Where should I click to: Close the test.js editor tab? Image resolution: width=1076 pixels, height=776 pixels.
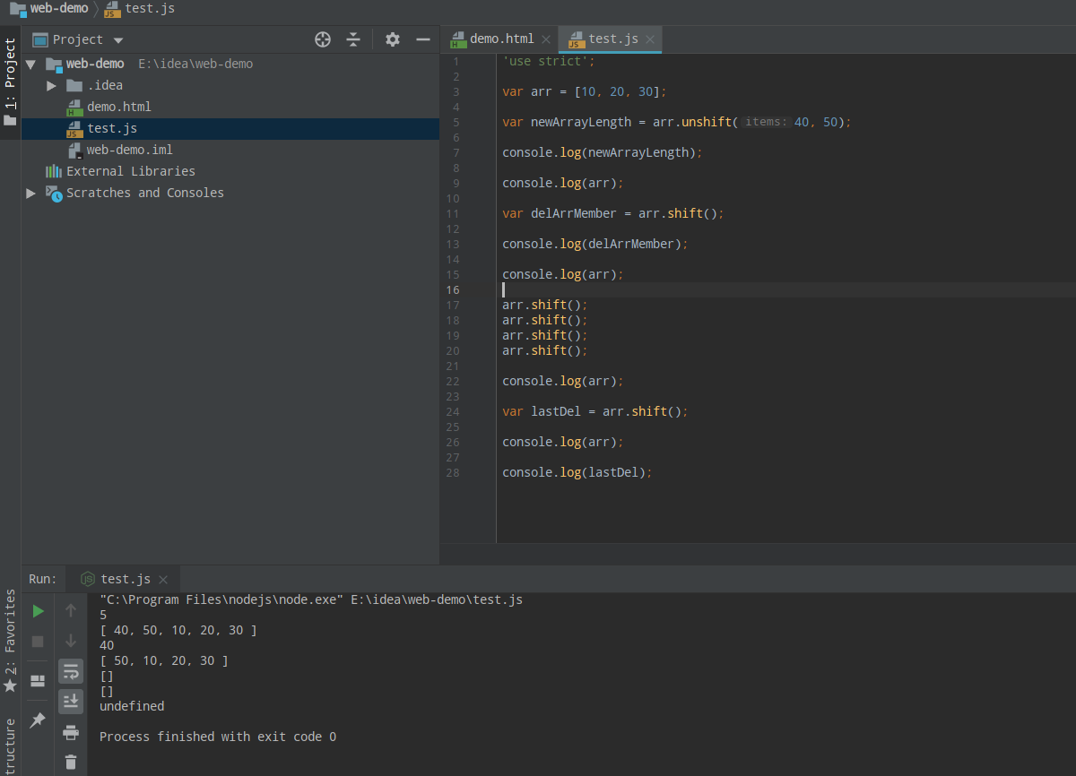coord(651,39)
